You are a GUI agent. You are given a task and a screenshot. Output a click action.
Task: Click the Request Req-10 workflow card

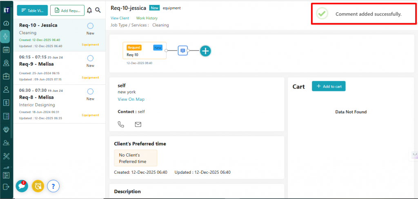point(145,51)
